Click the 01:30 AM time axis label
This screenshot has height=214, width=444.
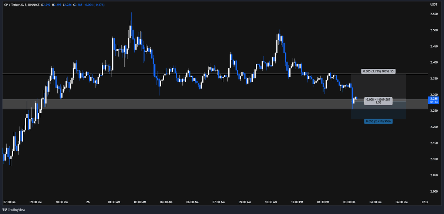[114, 202]
